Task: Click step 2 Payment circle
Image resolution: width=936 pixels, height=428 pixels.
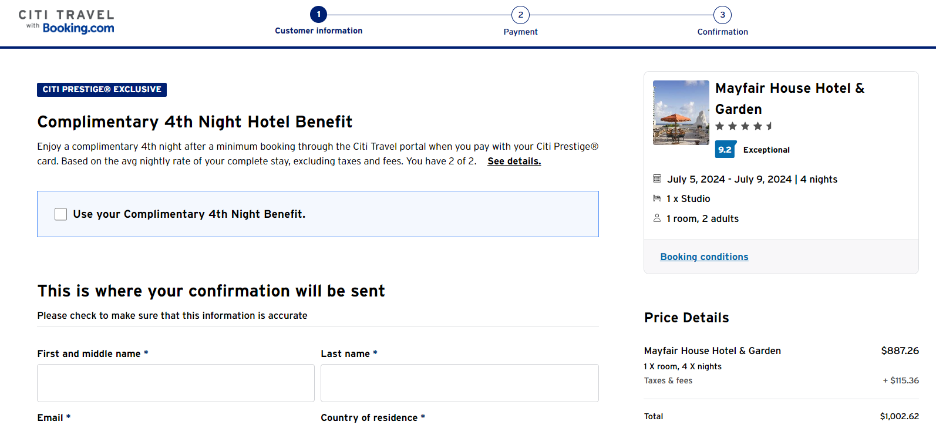Action: (520, 15)
